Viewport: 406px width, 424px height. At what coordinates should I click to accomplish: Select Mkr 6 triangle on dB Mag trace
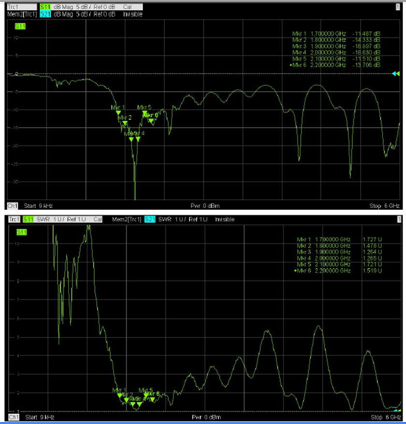click(x=151, y=120)
